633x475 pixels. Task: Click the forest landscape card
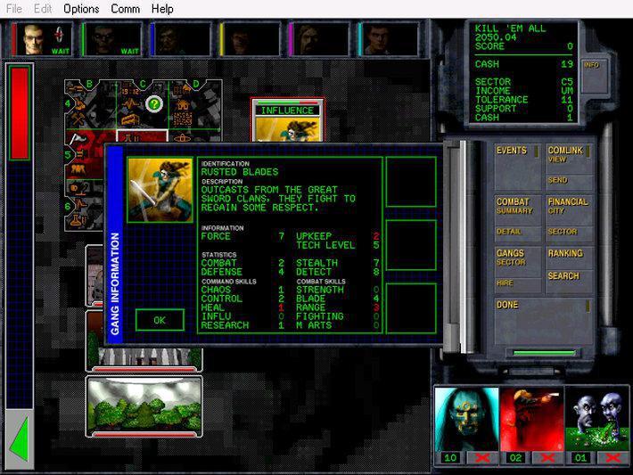pos(144,406)
